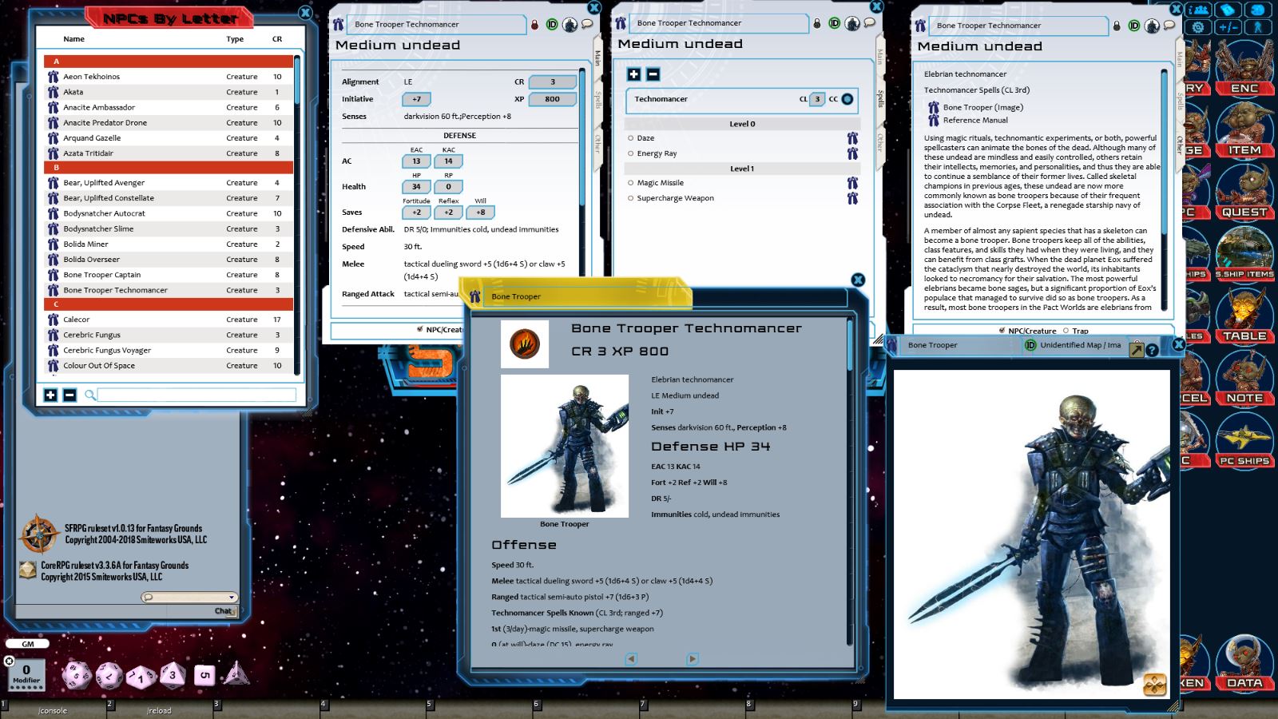Enable the NPC/Creature filter checkbox

(1002, 331)
